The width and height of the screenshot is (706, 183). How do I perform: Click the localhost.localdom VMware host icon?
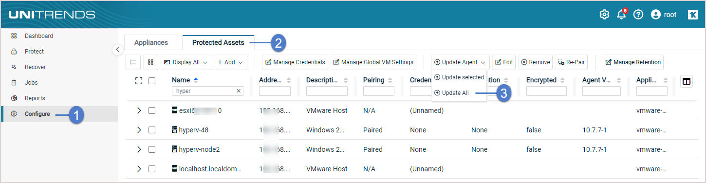175,168
